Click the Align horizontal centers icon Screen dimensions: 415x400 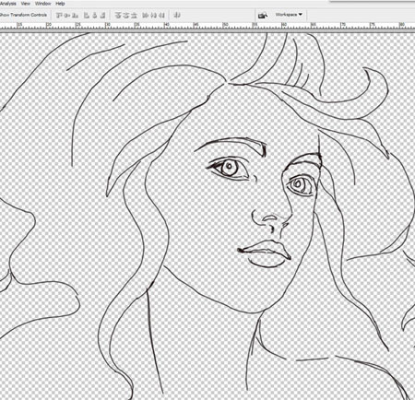pos(95,15)
